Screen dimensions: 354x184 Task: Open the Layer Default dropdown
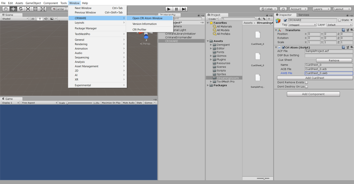(x=339, y=25)
